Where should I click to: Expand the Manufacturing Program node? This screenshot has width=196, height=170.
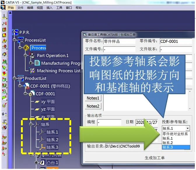31,63
